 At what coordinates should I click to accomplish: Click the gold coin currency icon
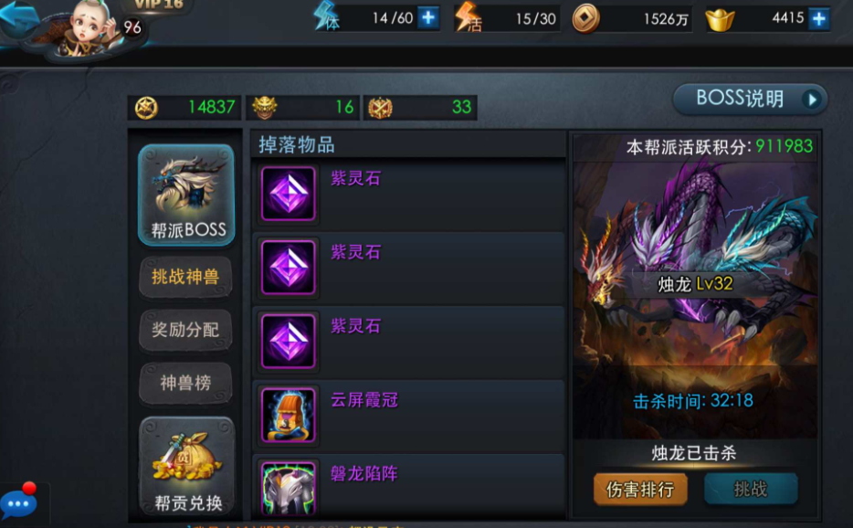coord(586,18)
